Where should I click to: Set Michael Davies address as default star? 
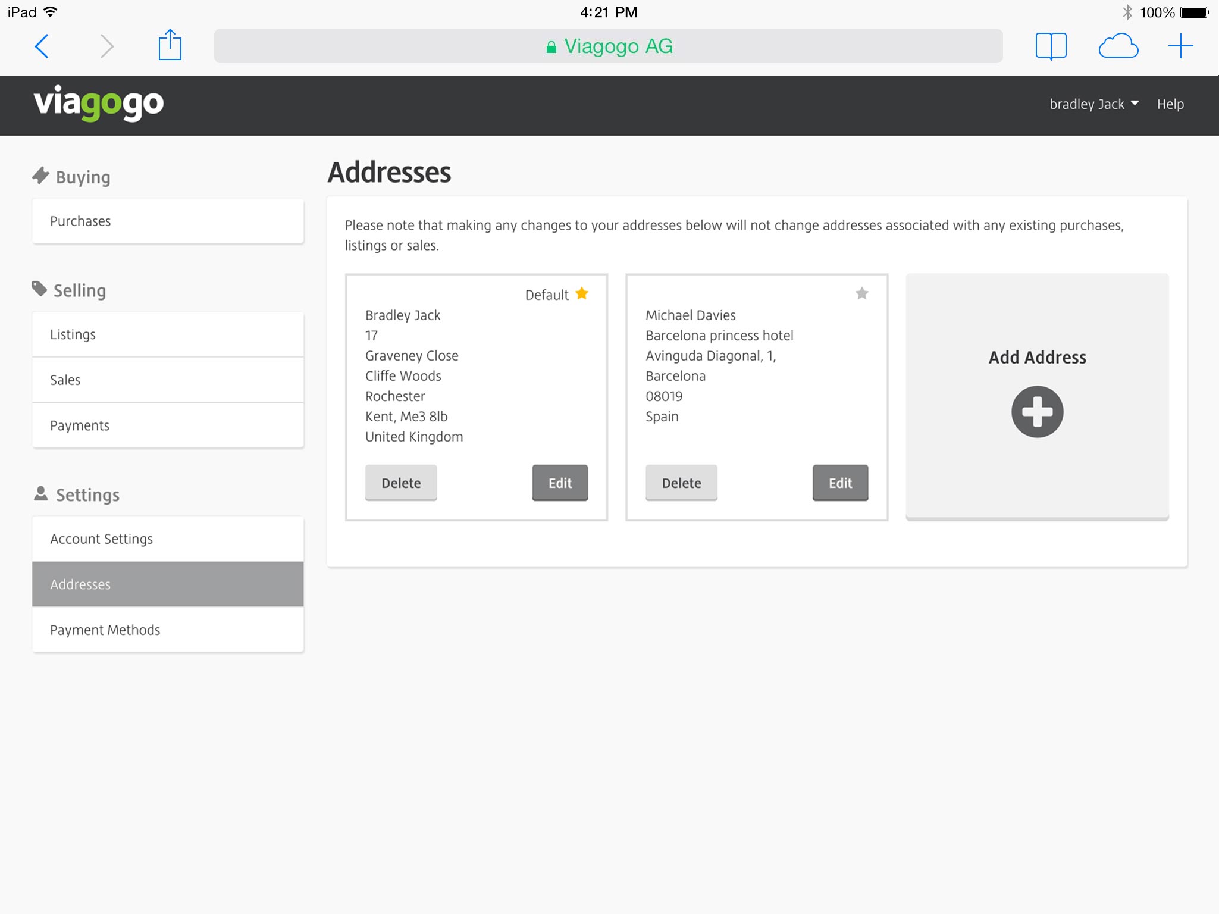861,293
